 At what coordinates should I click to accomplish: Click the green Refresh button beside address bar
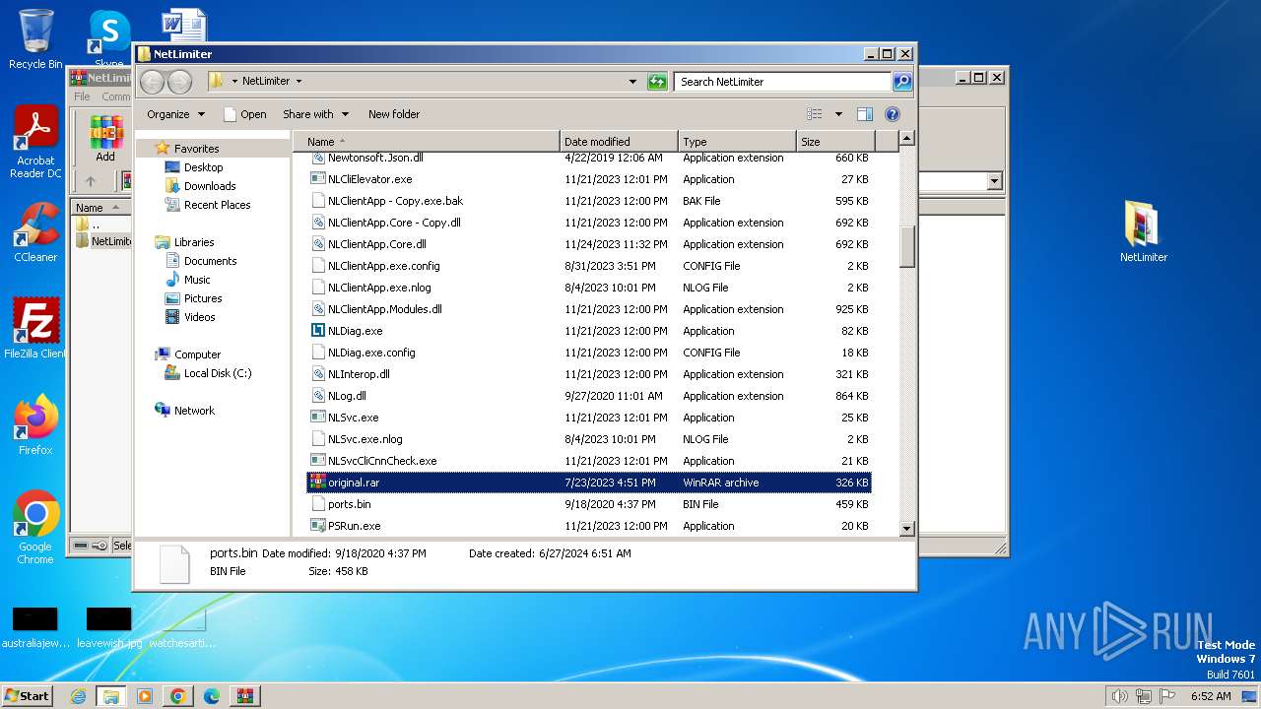(657, 82)
